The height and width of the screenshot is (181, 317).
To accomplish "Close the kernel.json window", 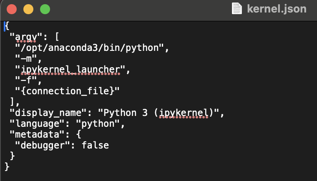I will tap(12, 9).
